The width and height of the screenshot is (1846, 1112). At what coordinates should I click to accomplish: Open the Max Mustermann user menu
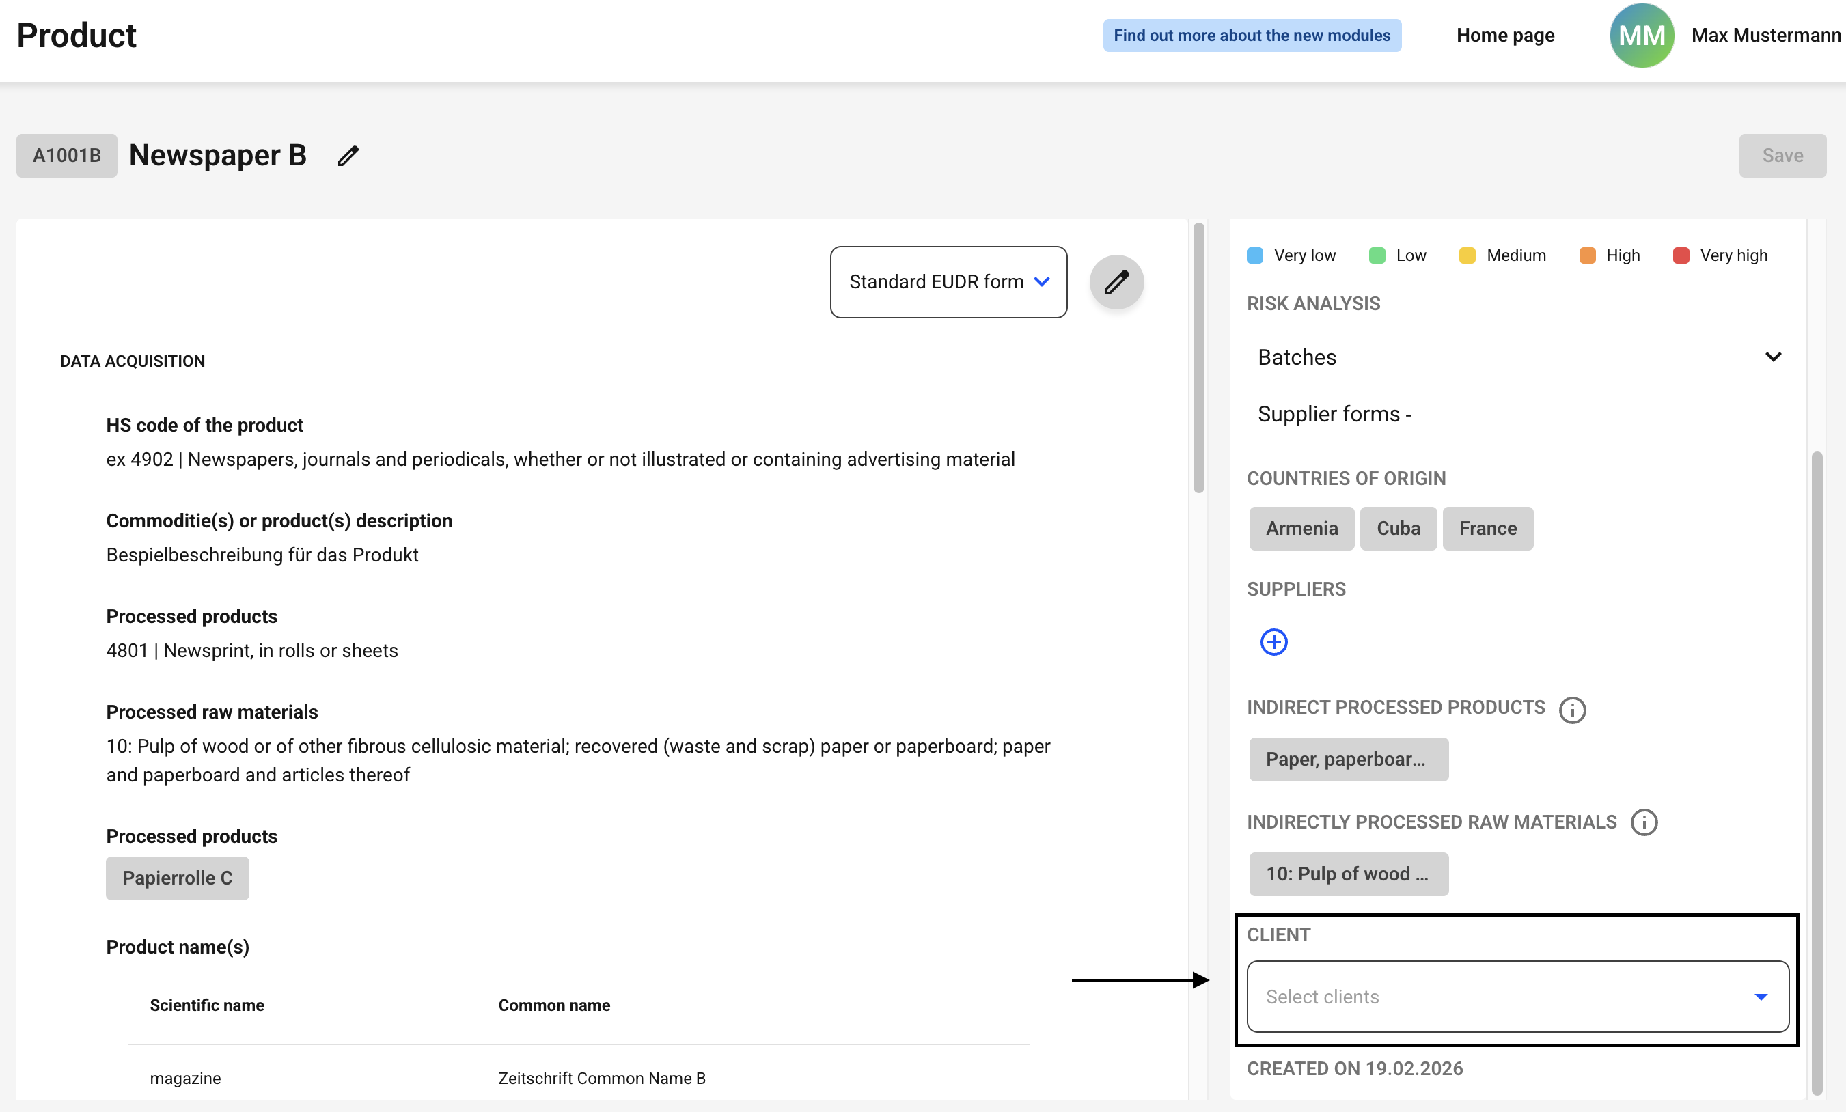click(x=1765, y=36)
